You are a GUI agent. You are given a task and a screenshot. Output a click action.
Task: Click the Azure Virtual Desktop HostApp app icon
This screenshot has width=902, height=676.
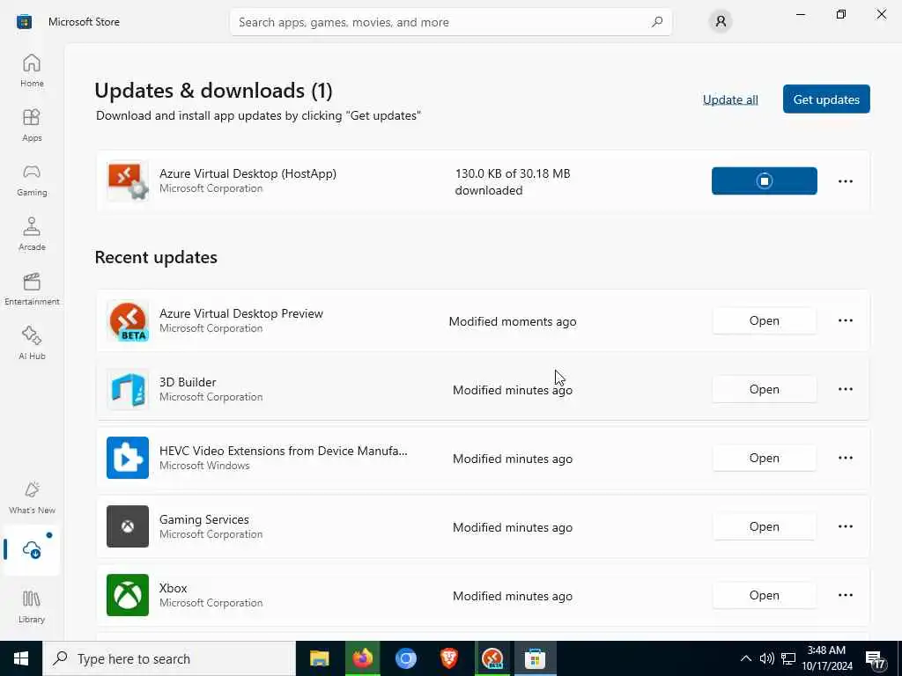(x=128, y=181)
